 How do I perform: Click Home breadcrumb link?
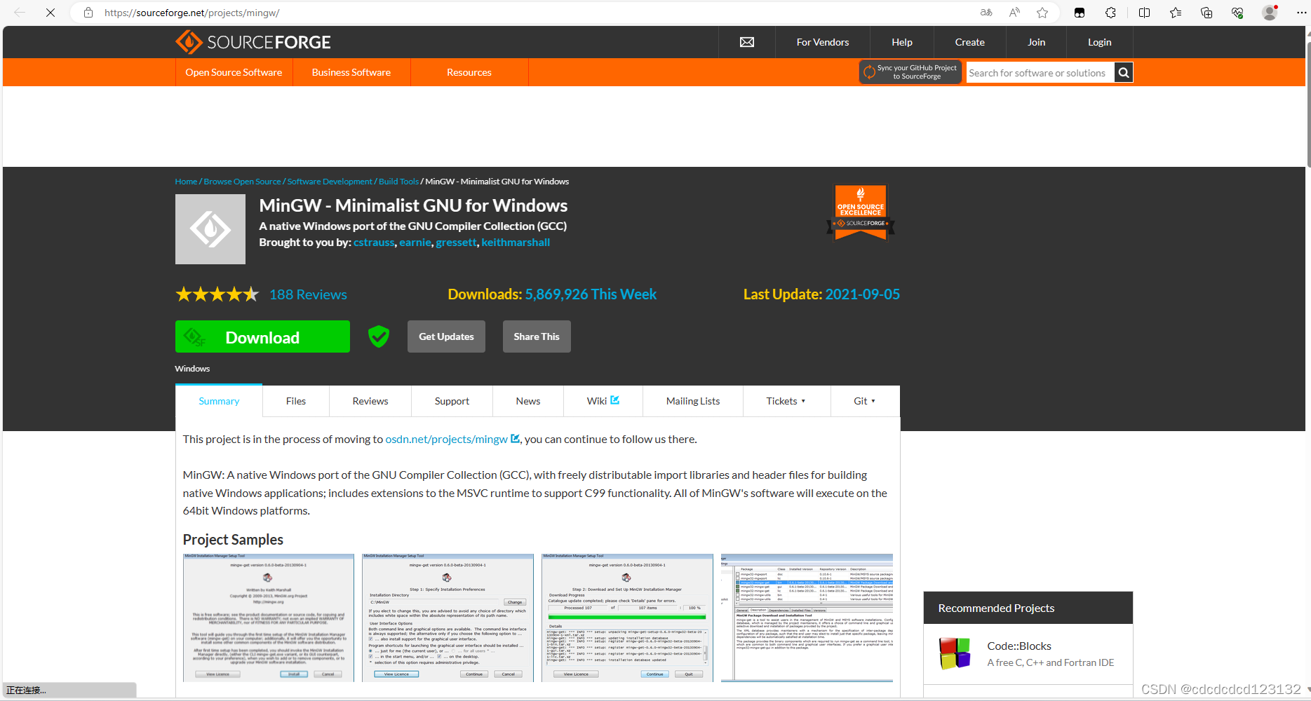coord(186,182)
